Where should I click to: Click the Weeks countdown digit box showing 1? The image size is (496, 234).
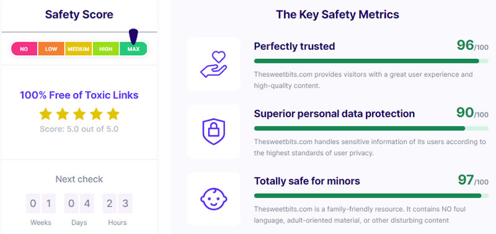tap(49, 204)
